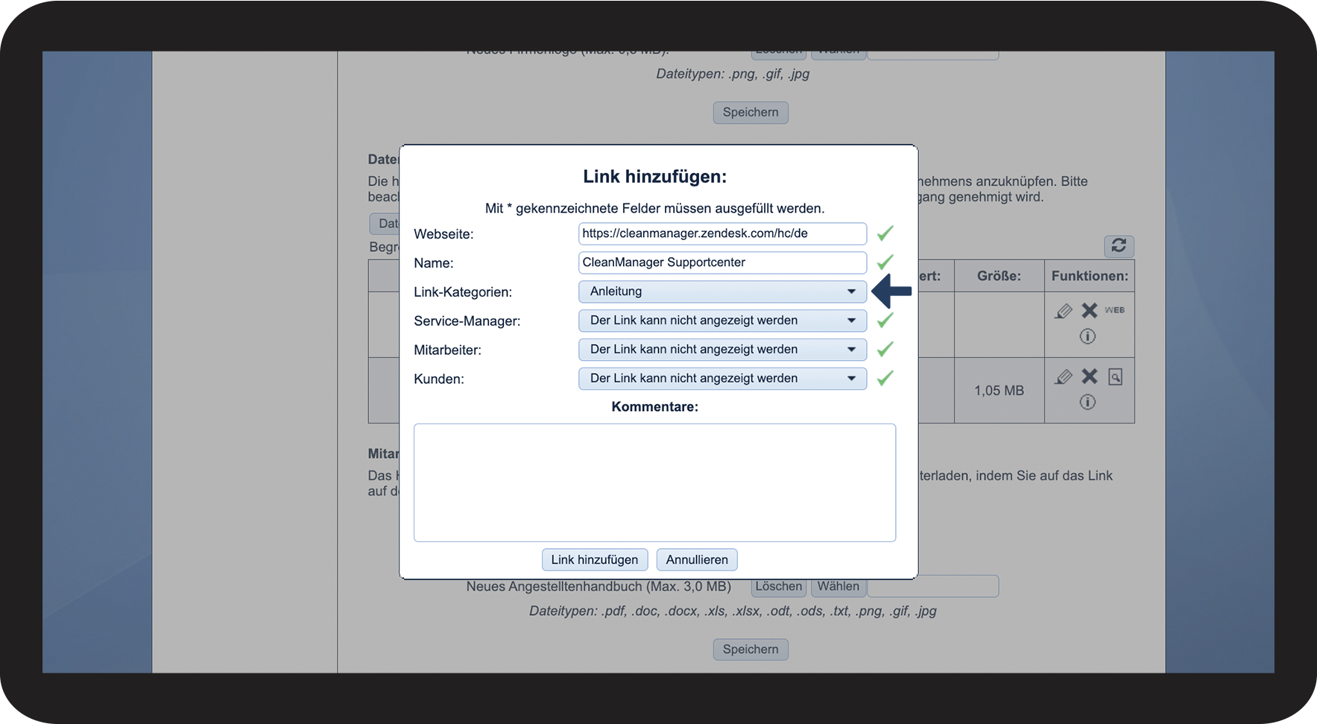Focus the Webseite URL field
The image size is (1317, 724).
pos(722,233)
